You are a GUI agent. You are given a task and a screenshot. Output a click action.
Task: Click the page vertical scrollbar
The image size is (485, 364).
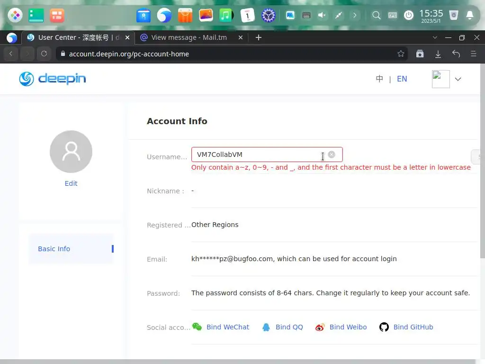pos(482,161)
